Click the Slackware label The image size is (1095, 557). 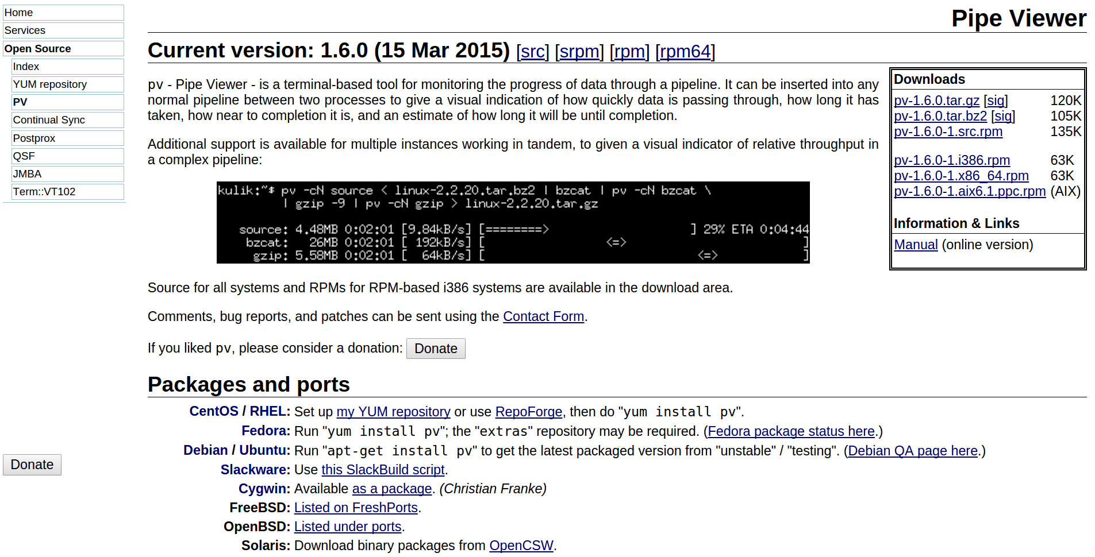[x=255, y=470]
